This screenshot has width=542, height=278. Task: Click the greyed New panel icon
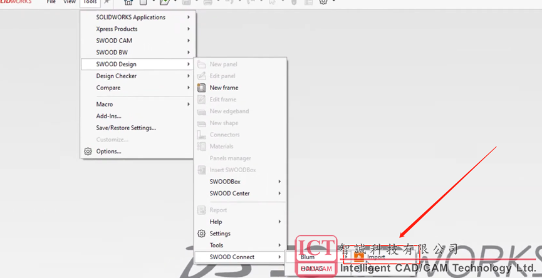(201, 64)
